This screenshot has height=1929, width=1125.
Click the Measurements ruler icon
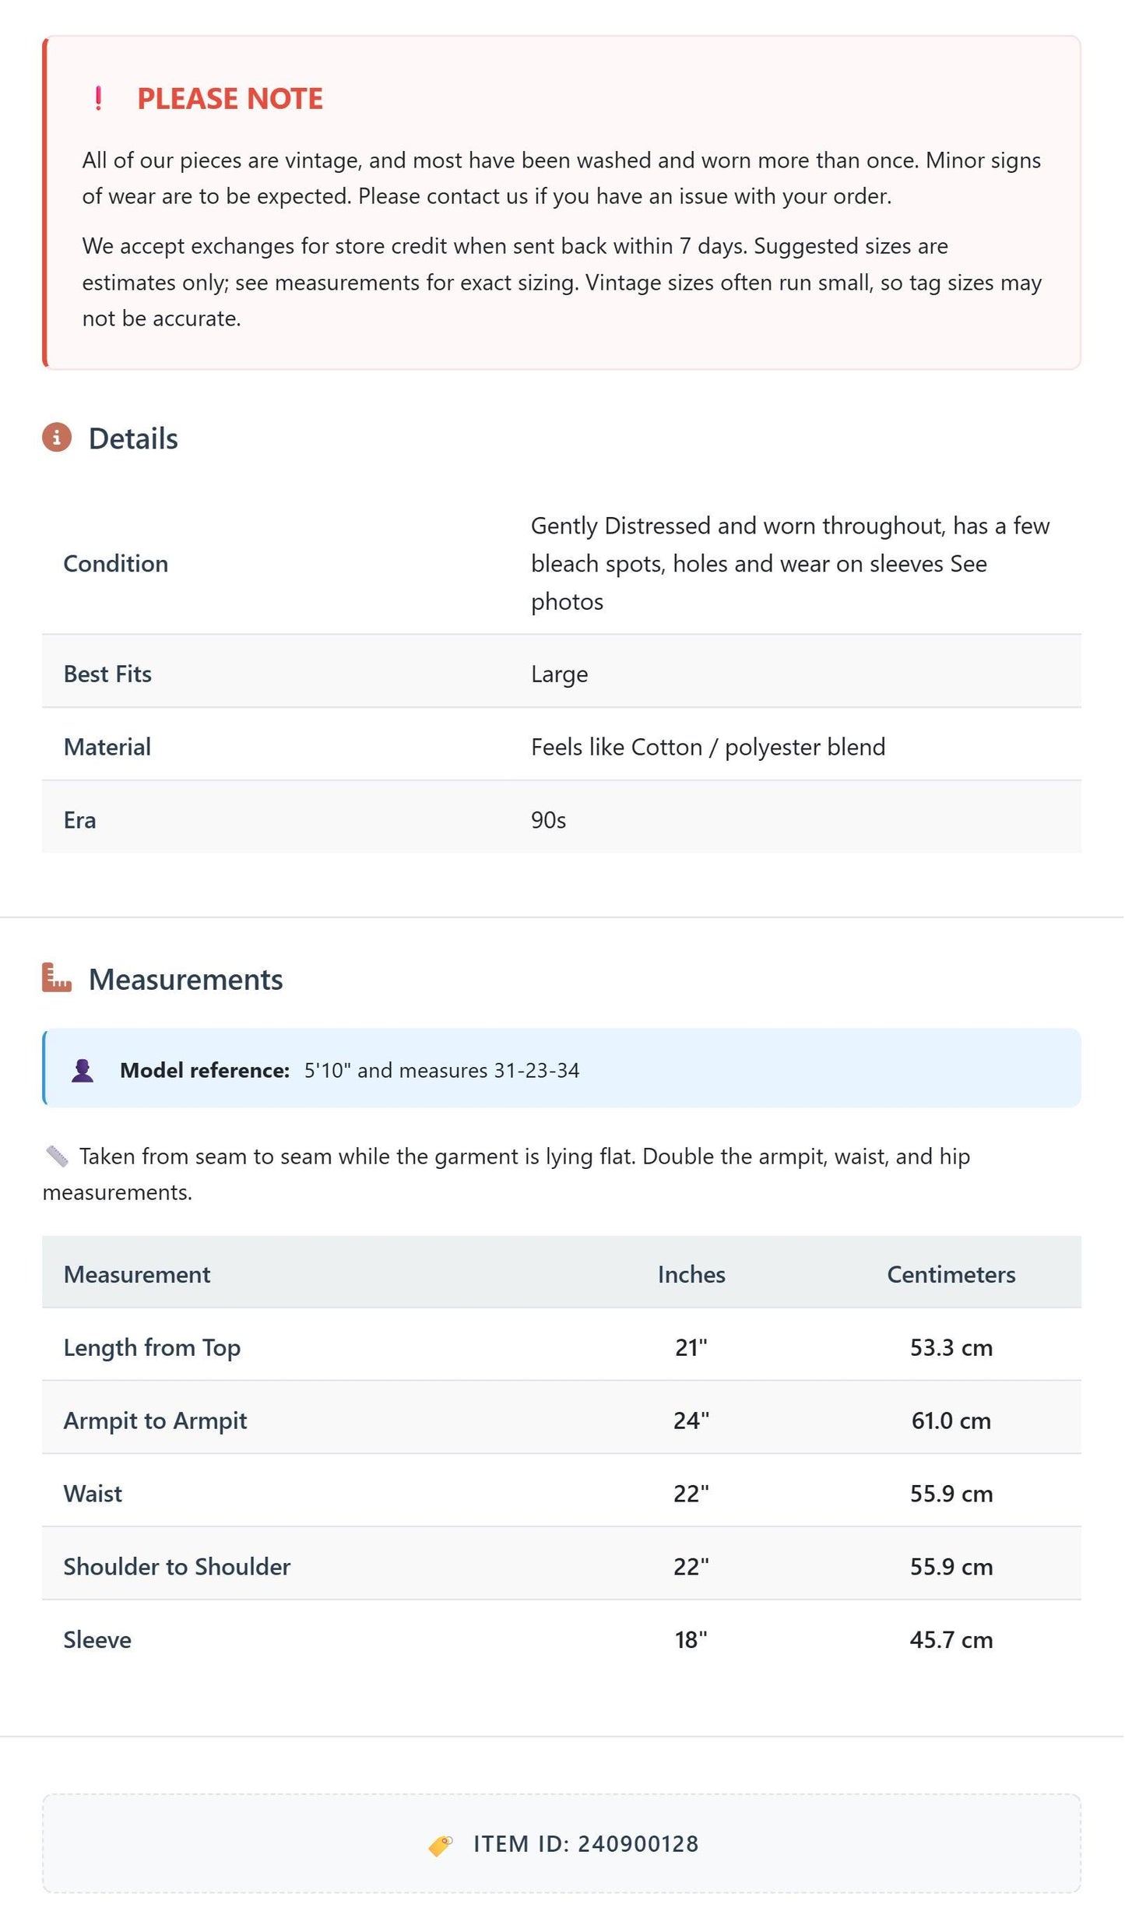[57, 978]
